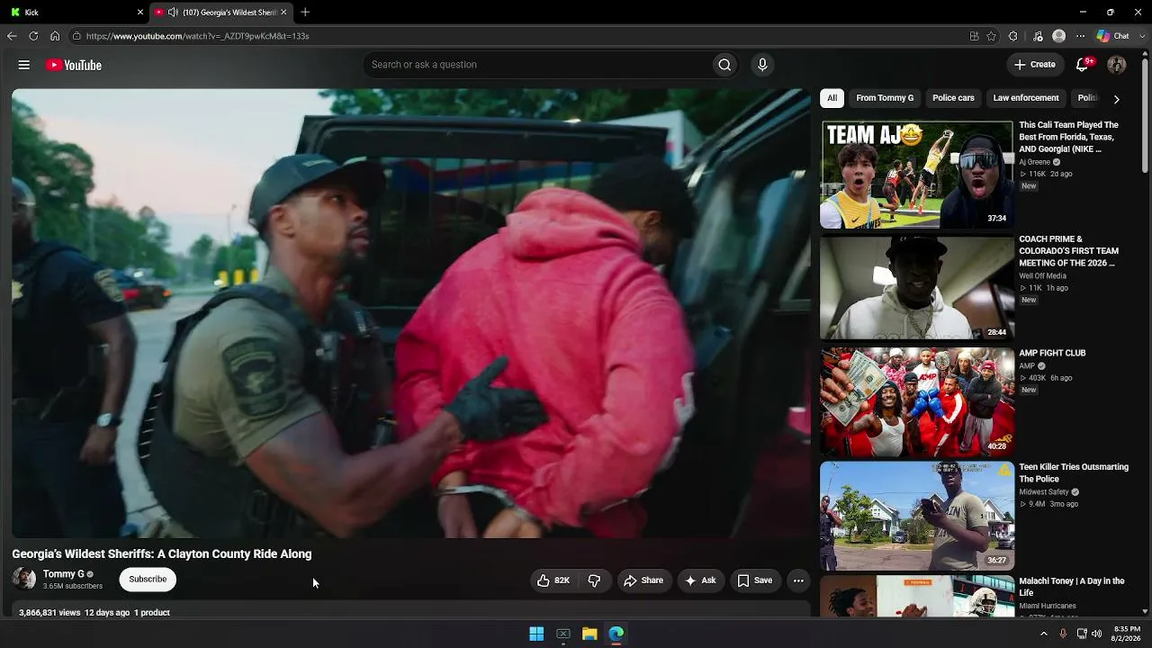View site information icon in address bar
The width and height of the screenshot is (1152, 648).
77,36
